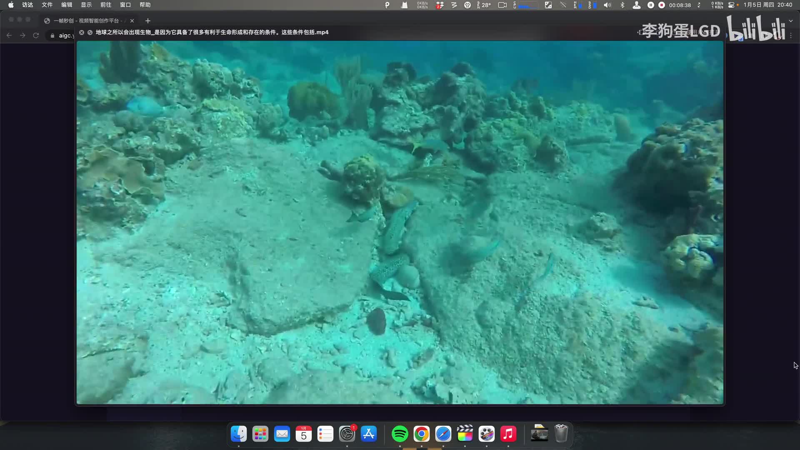The image size is (800, 450).
Task: Click the underwater video preview area
Action: tap(400, 222)
